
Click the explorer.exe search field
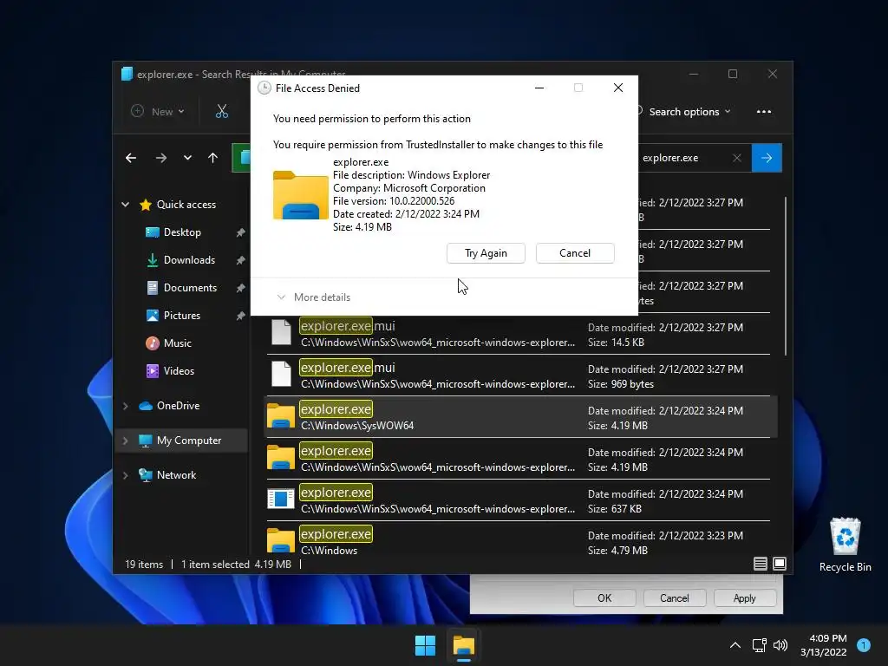(682, 158)
